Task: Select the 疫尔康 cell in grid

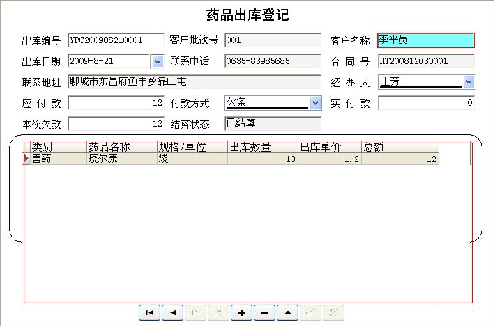Action: click(121, 159)
